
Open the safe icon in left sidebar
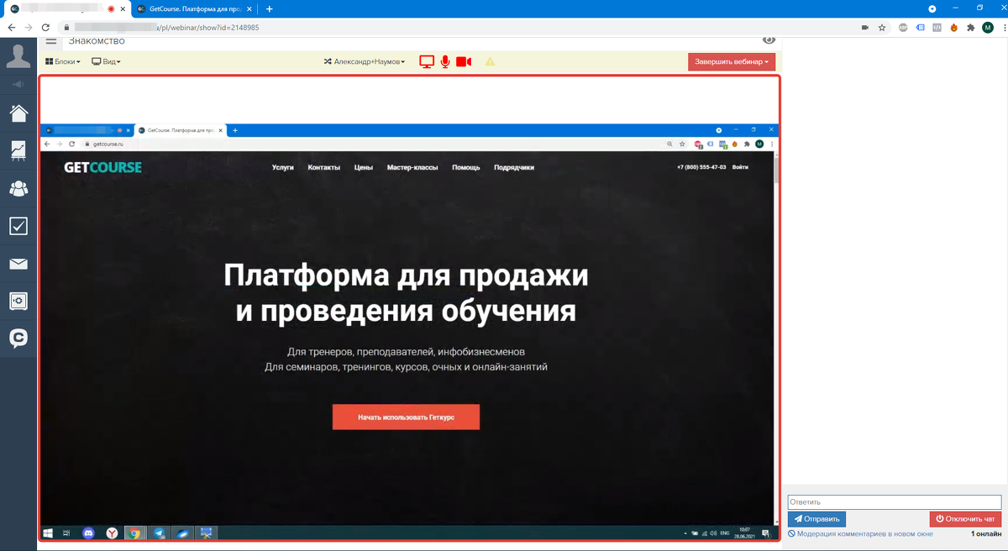18,301
